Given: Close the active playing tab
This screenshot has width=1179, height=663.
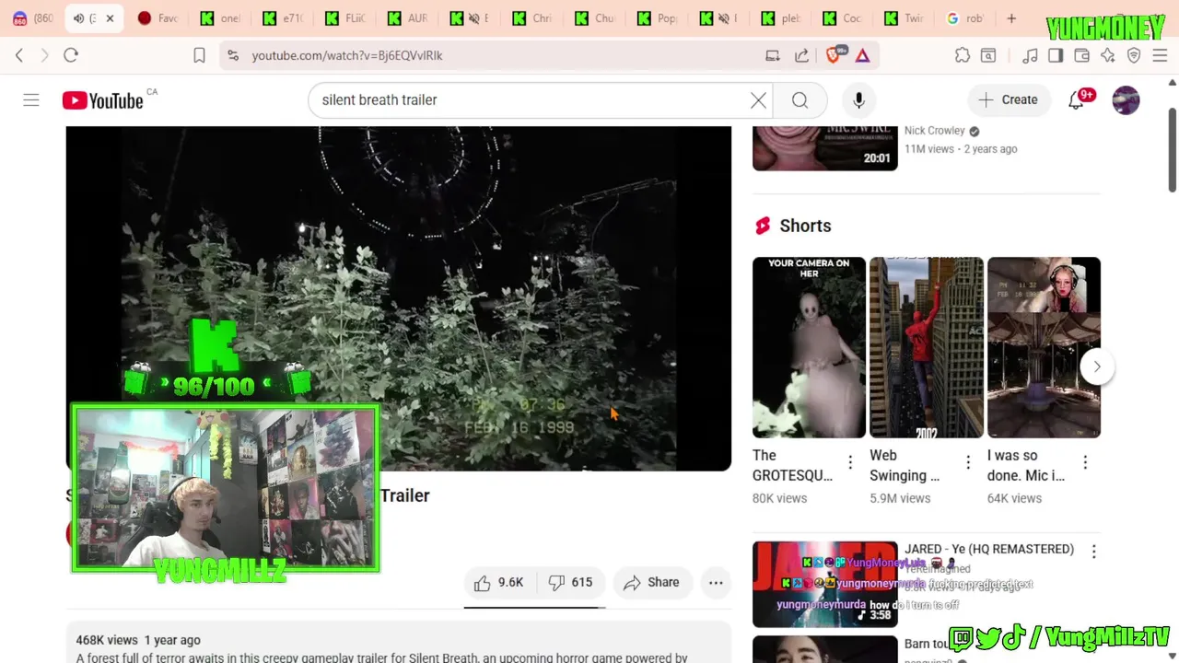Looking at the screenshot, I should tap(110, 18).
